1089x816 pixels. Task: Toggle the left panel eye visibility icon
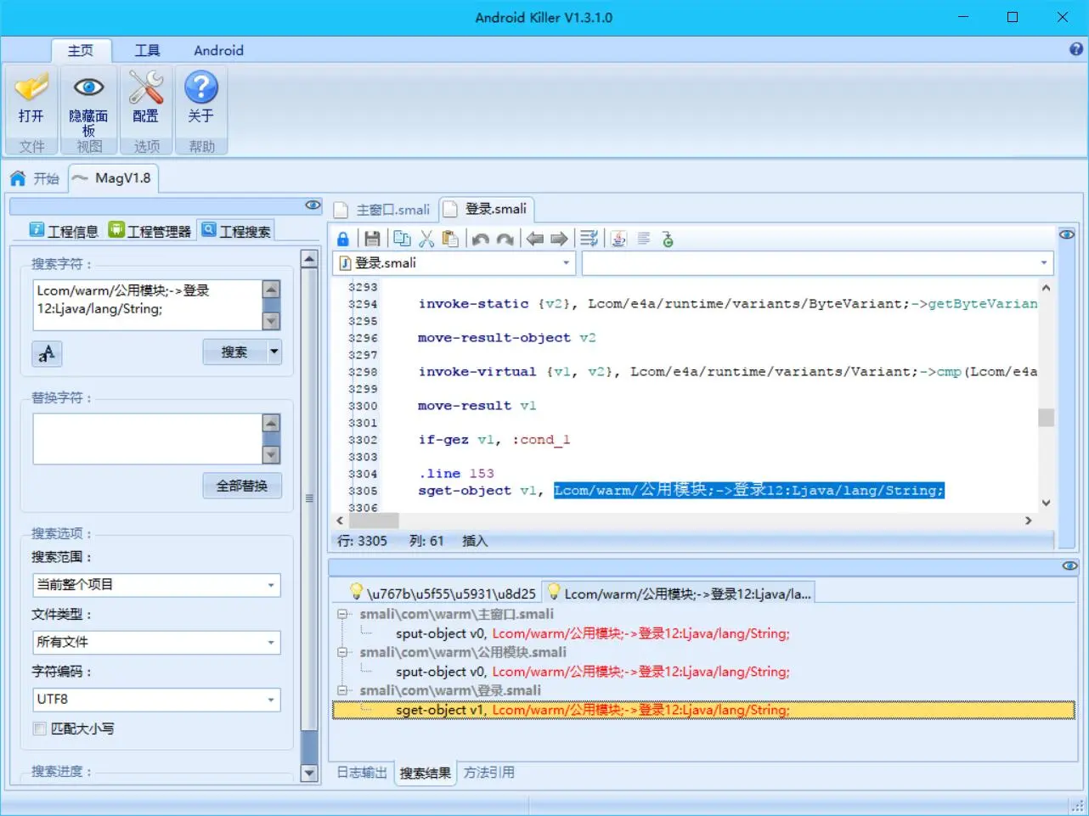[x=313, y=205]
